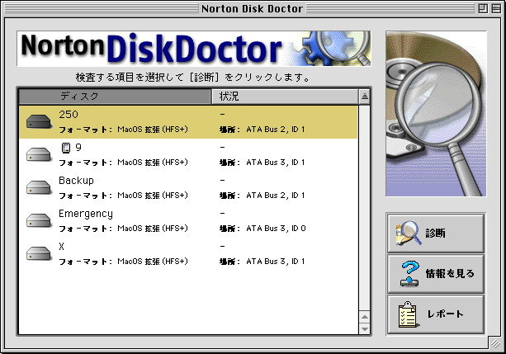The image size is (506, 354).
Task: Click the Norton DiskDoctor banner logo
Action: (194, 49)
